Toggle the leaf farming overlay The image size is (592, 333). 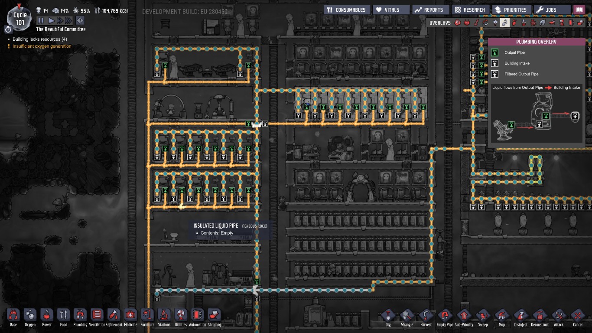pyautogui.click(x=543, y=23)
